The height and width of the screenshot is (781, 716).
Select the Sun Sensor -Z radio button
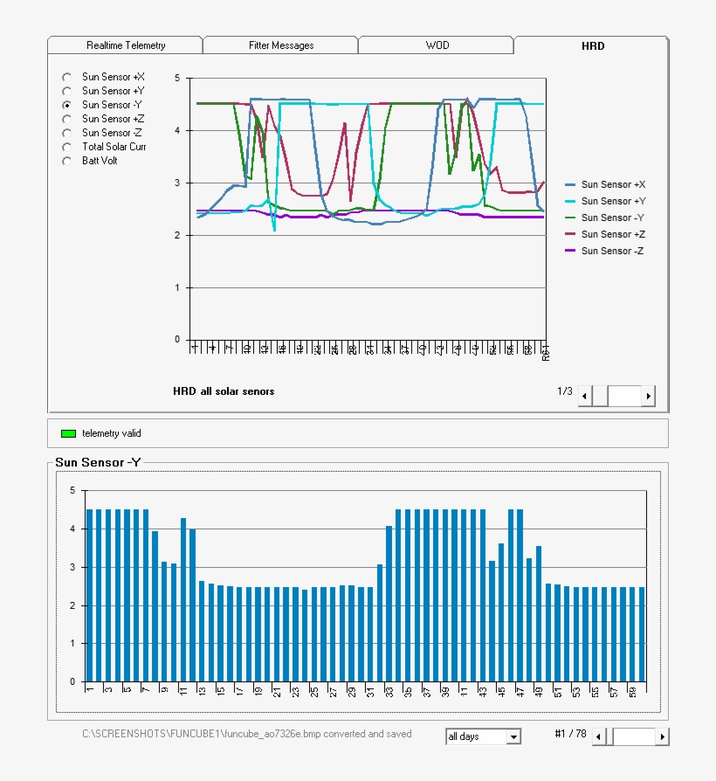(x=66, y=133)
